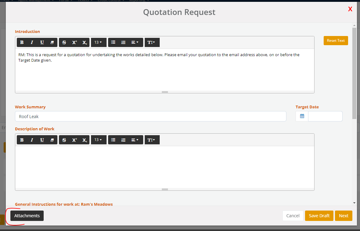Open font size 13 dropdown in Introduction toolbar
The height and width of the screenshot is (231, 360).
[x=99, y=42]
